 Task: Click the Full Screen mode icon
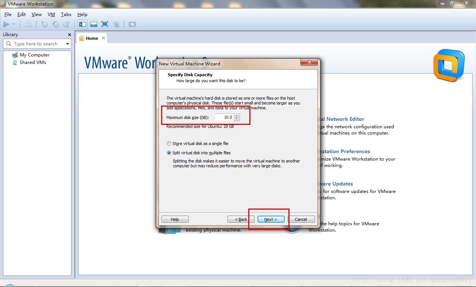[x=105, y=24]
